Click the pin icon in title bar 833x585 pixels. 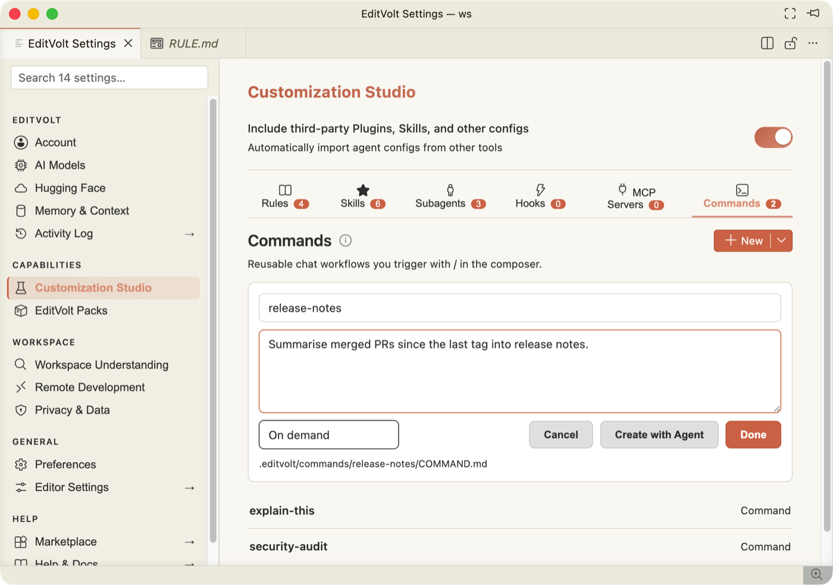click(813, 14)
